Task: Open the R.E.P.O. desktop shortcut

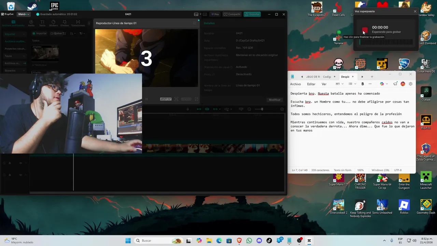Action: coord(426,122)
